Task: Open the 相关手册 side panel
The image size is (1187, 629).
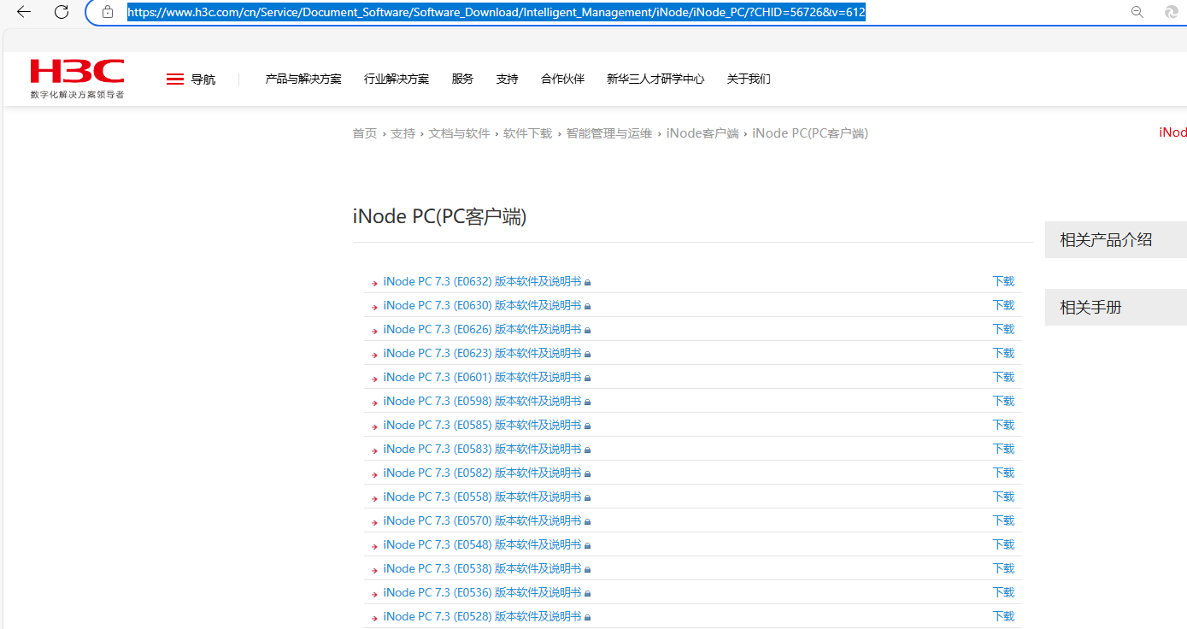Action: tap(1116, 308)
